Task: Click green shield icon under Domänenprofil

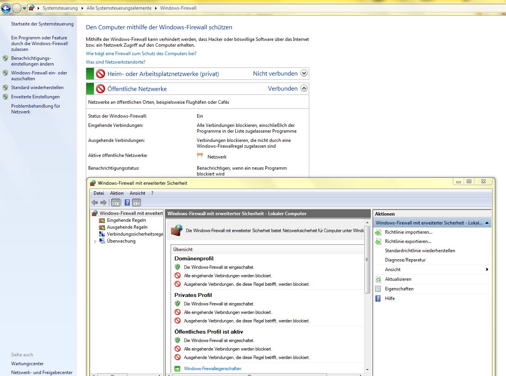Action: tap(178, 267)
